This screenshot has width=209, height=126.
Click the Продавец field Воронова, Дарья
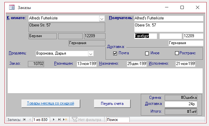point(62,54)
